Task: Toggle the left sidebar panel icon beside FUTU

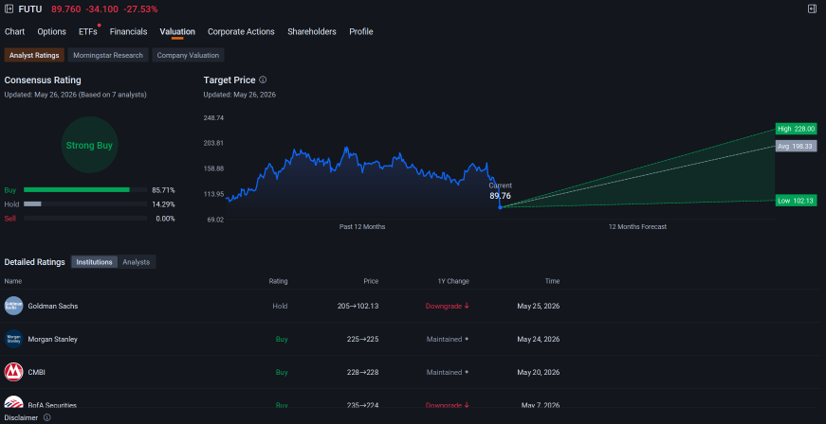Action: (x=9, y=9)
